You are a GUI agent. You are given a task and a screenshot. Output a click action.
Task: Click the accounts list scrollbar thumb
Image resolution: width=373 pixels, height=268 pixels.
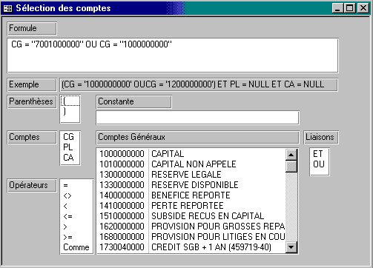(291, 167)
